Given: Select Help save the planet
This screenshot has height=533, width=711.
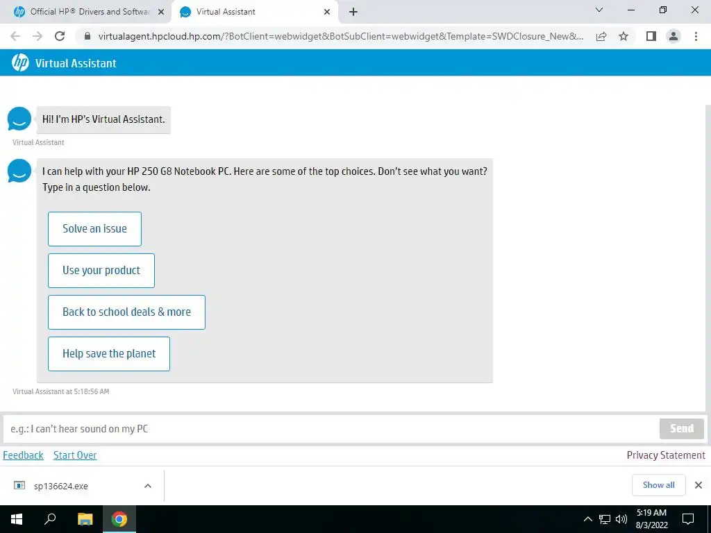Looking at the screenshot, I should (109, 354).
